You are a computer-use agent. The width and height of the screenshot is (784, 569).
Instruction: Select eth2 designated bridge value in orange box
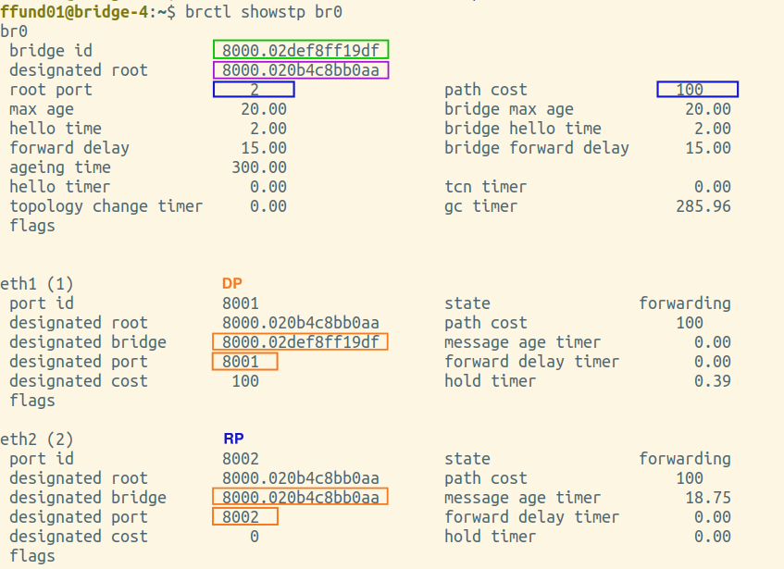[x=300, y=497]
